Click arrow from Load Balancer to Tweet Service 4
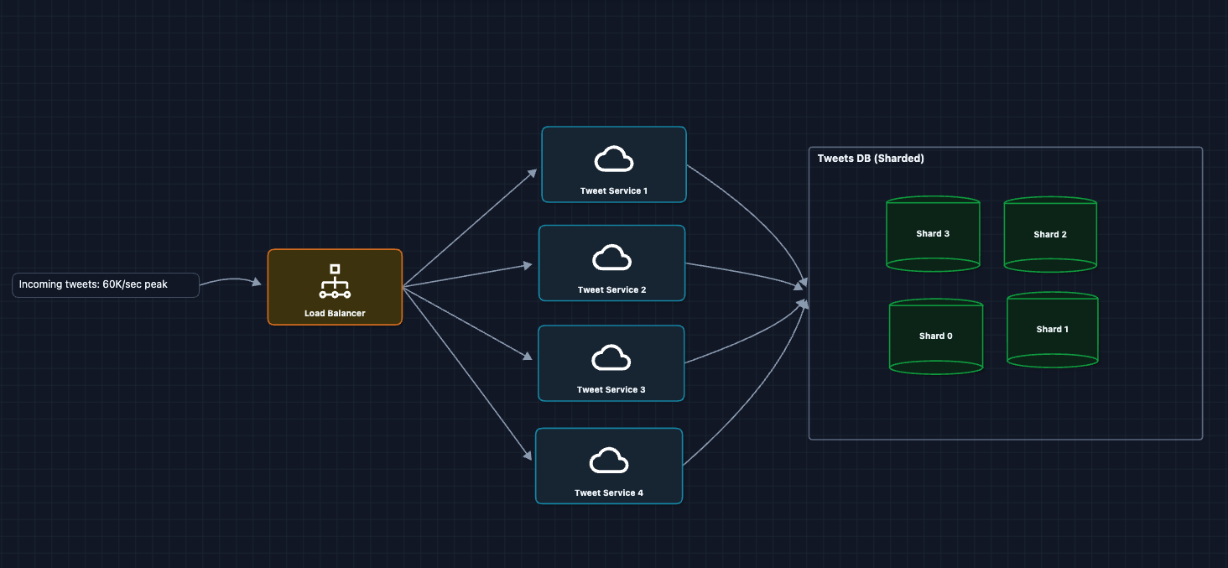Viewport: 1228px width, 568px height. point(466,372)
